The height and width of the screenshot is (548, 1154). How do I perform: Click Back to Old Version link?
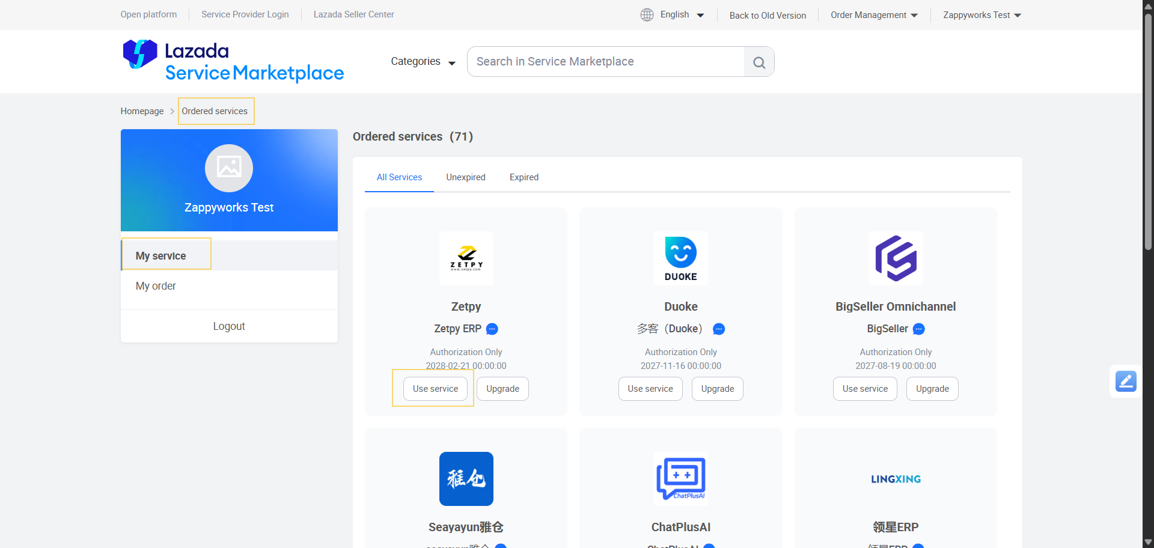tap(768, 16)
